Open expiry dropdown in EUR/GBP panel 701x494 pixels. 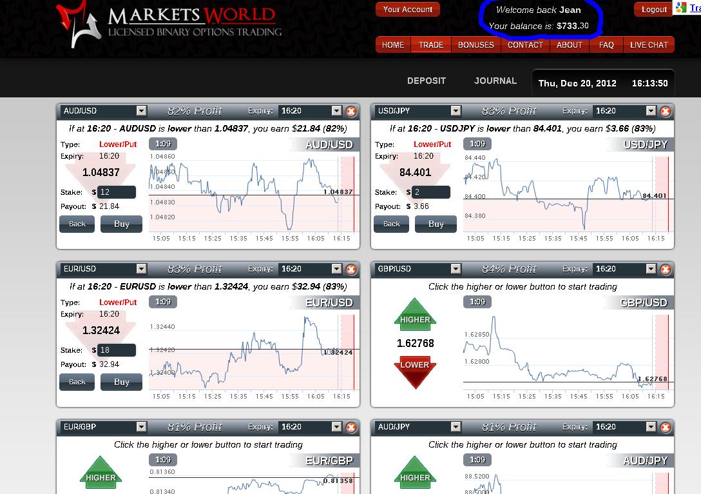336,426
